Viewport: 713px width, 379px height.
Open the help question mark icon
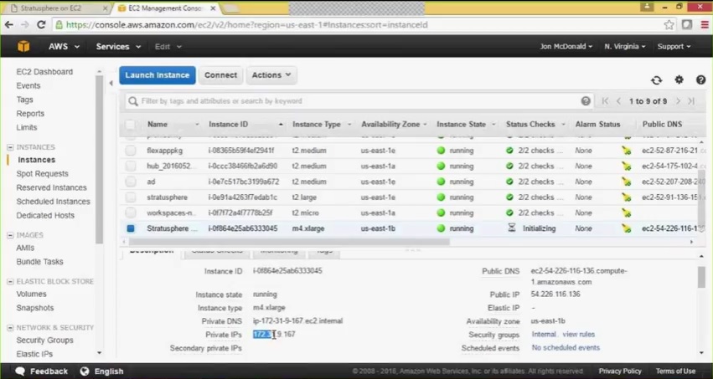tap(700, 79)
